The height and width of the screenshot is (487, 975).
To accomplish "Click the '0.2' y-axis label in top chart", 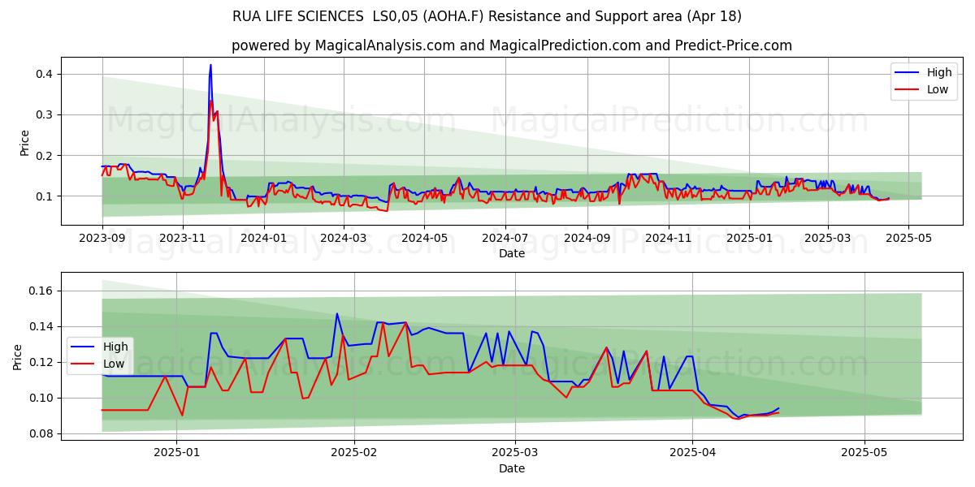I will 45,155.
